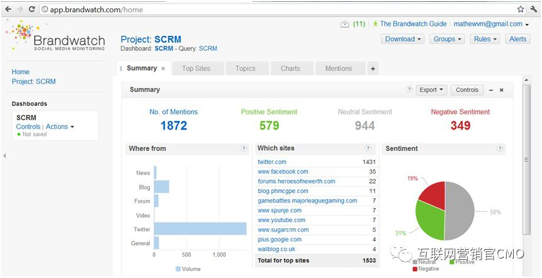542x278 pixels.
Task: Open the Rules dropdown
Action: coord(485,39)
